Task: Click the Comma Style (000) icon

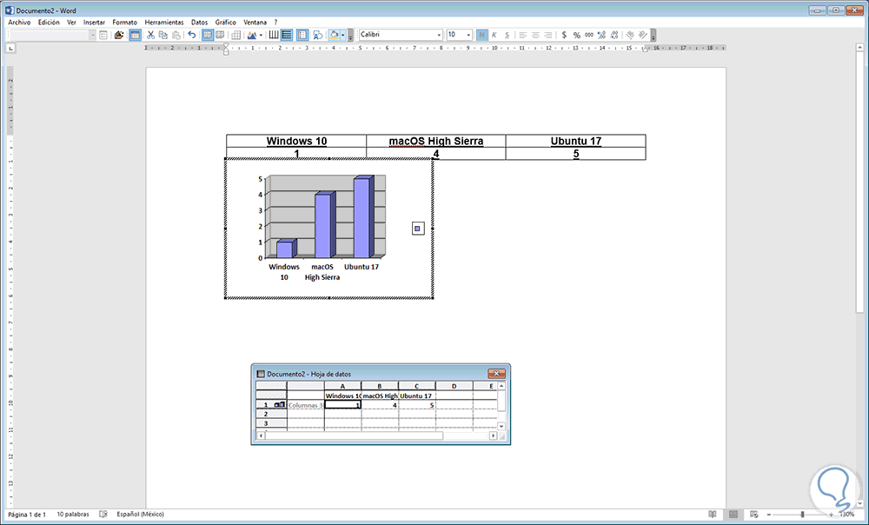Action: click(x=589, y=35)
